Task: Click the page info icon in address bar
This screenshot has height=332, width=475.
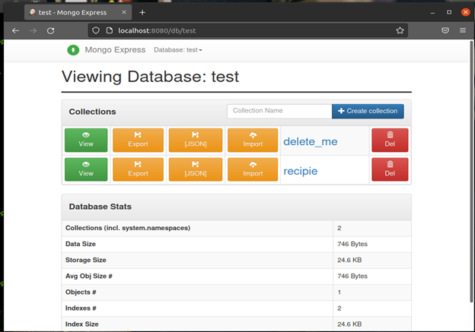Action: (110, 30)
